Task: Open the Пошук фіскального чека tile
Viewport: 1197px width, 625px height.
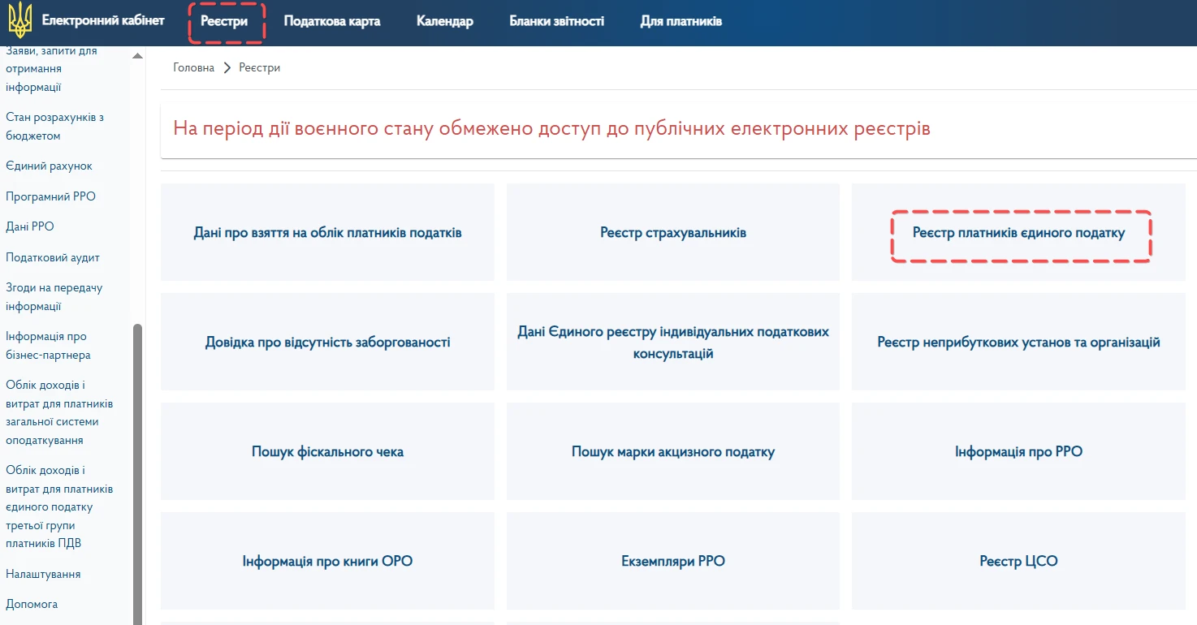Action: coord(327,451)
